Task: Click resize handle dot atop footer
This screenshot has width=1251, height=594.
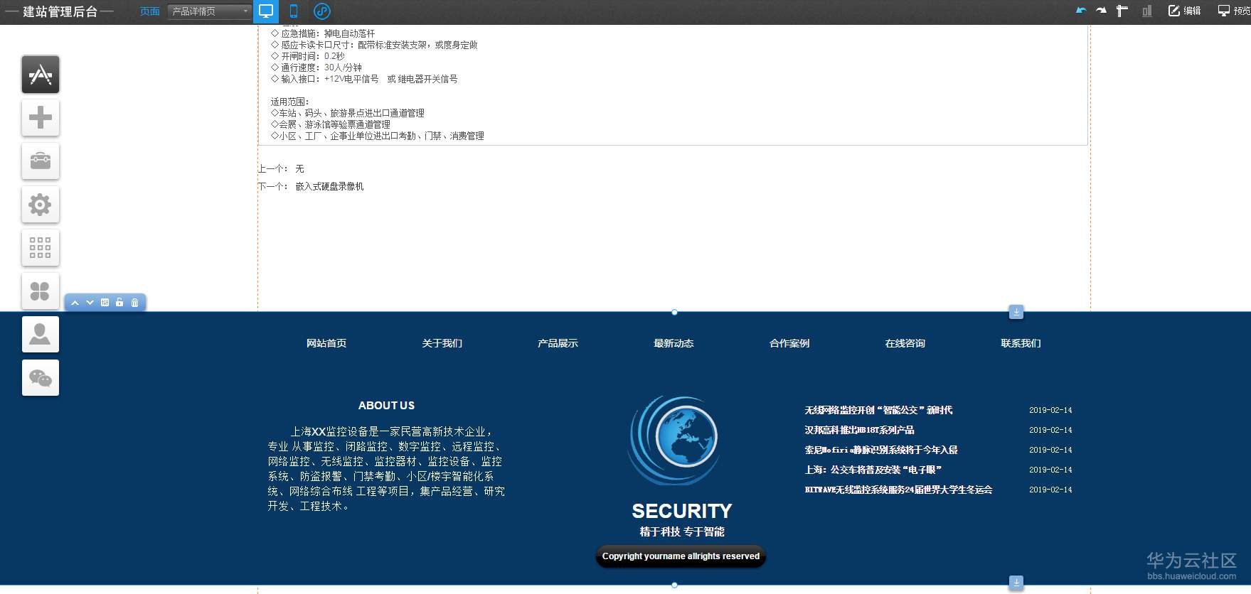Action: (x=674, y=312)
